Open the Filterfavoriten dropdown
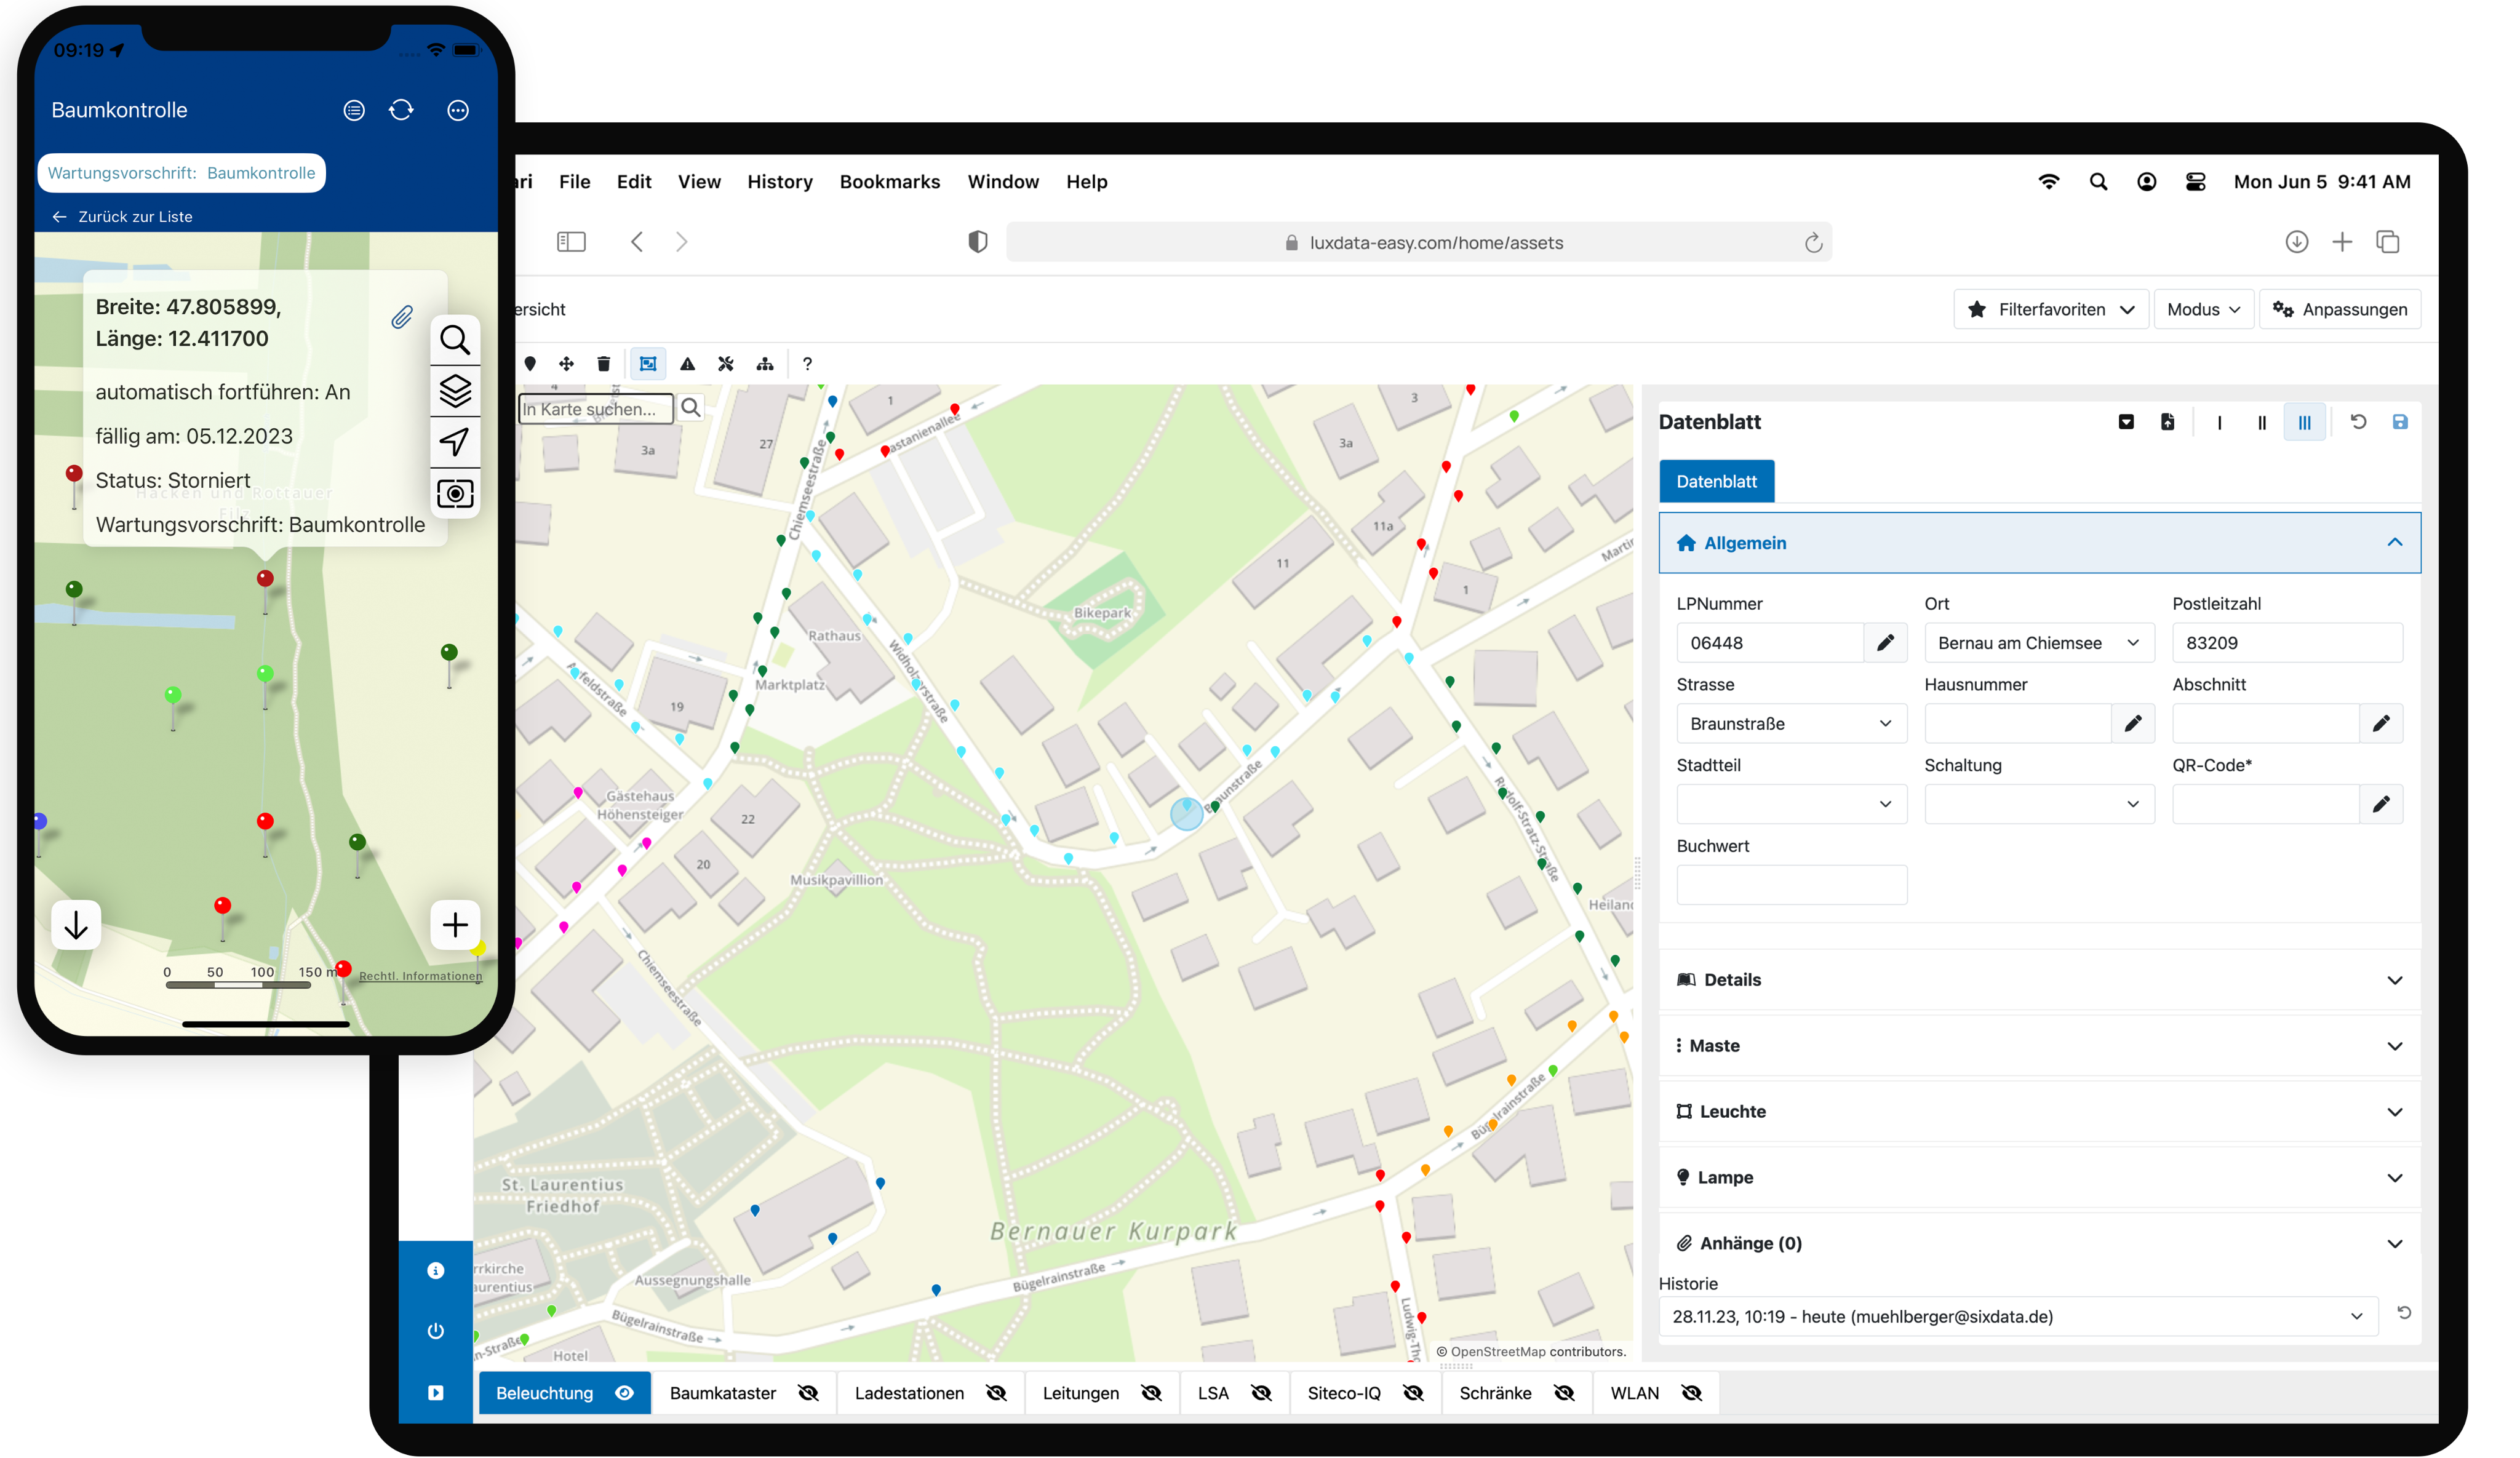 [x=2050, y=309]
